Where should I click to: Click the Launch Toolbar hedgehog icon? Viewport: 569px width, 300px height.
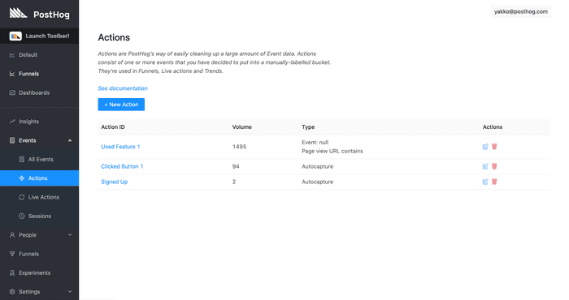[15, 36]
